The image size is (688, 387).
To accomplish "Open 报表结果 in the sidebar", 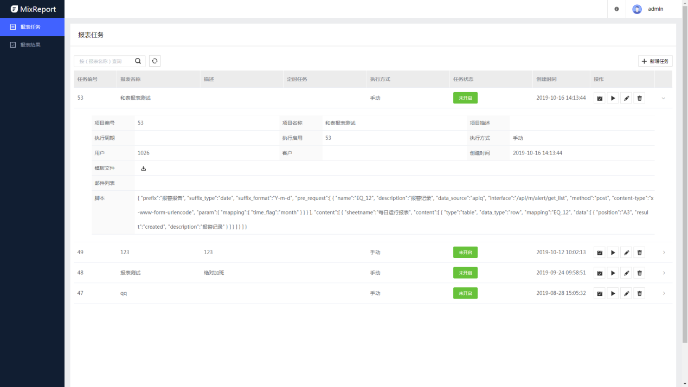I will pyautogui.click(x=30, y=45).
